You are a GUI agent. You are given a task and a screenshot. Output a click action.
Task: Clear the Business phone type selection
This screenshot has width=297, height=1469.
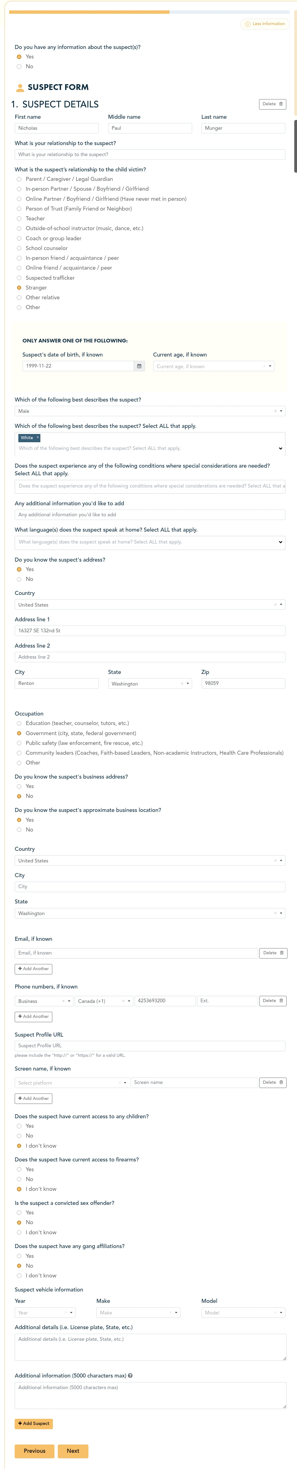(x=63, y=1001)
